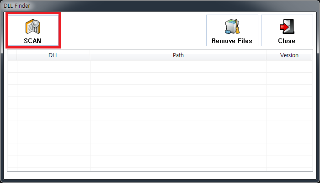Sort by the DLL column header
This screenshot has height=183, width=320.
tap(53, 55)
